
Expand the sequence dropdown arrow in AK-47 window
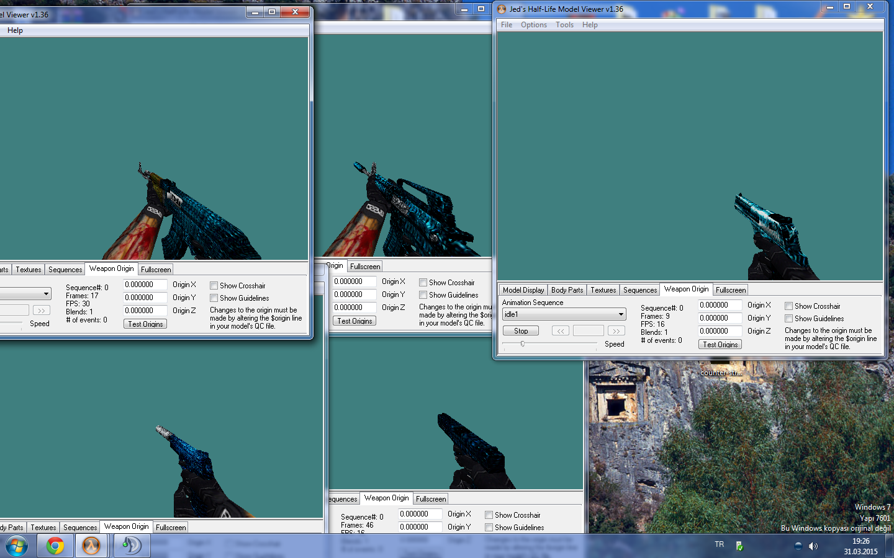46,294
